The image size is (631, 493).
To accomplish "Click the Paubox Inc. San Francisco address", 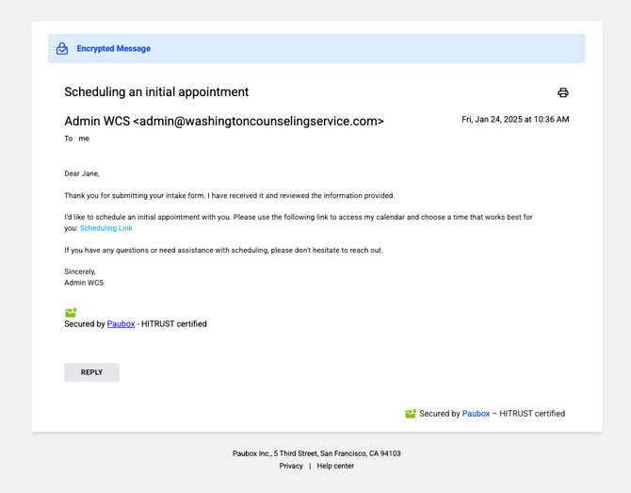I will pyautogui.click(x=316, y=453).
